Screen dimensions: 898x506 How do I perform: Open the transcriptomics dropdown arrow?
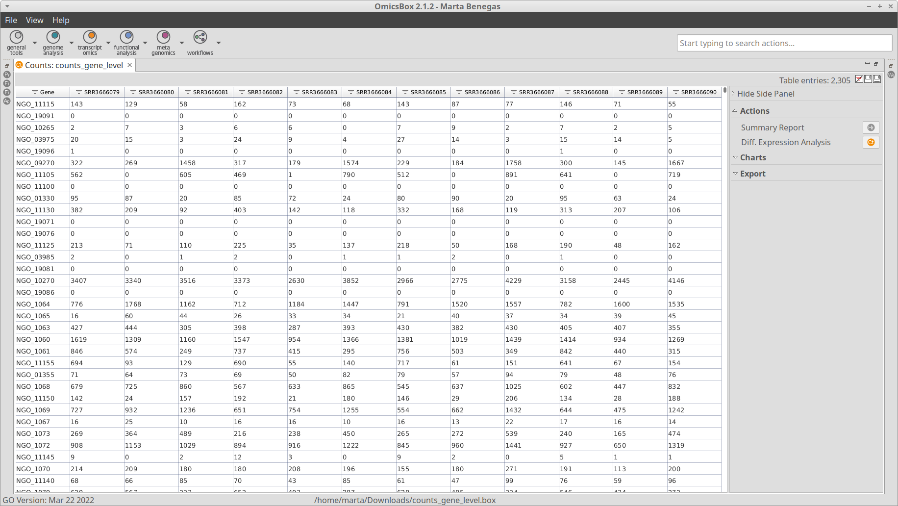point(108,43)
